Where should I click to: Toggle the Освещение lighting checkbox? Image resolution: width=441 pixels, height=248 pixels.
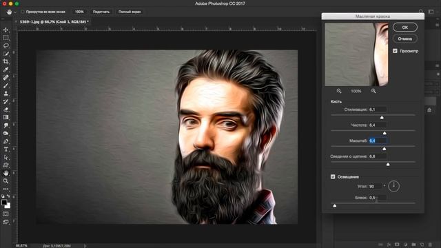tap(333, 176)
